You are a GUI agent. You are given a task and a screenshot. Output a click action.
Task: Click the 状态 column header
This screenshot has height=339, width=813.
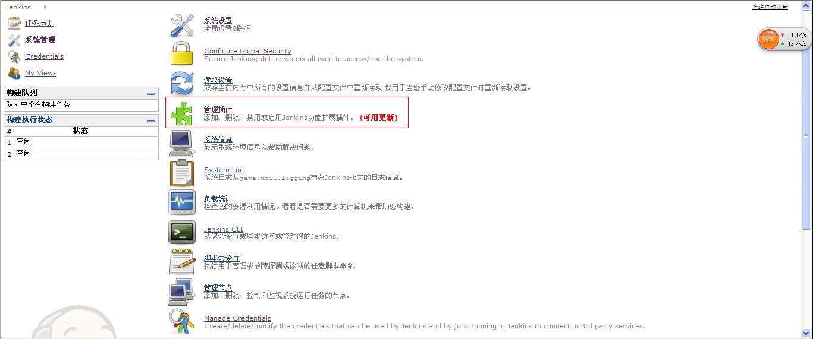(x=81, y=131)
